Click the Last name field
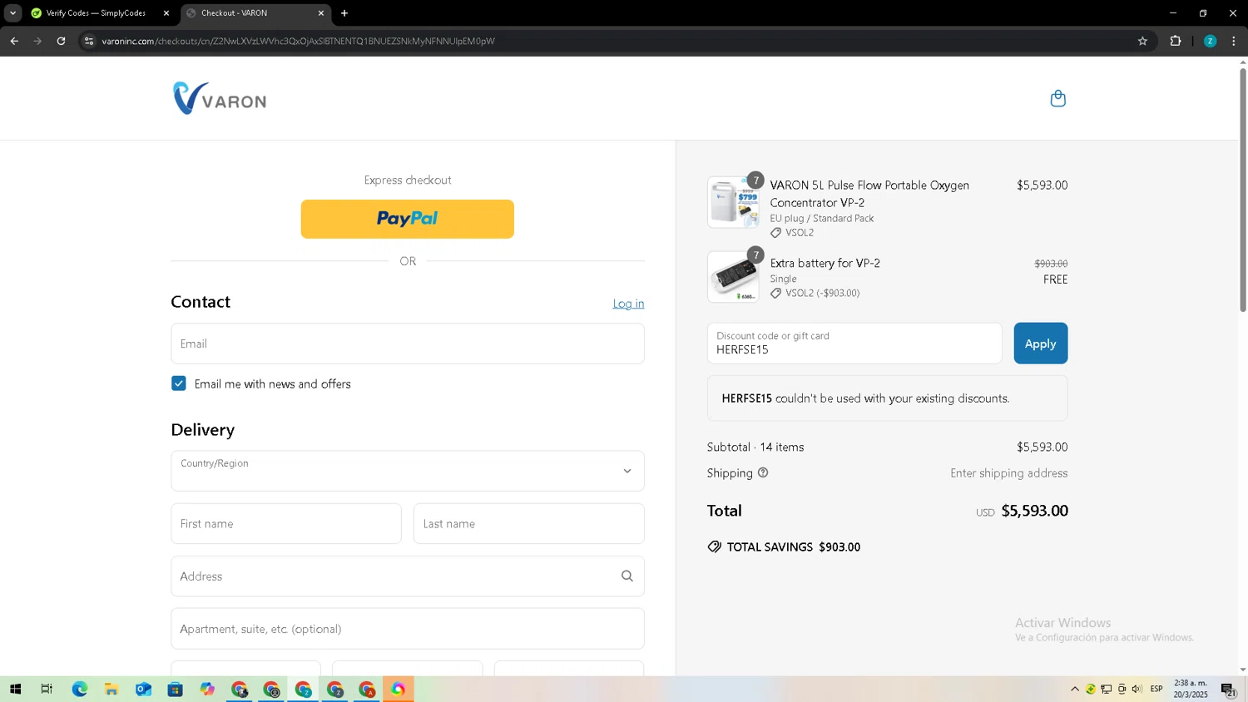 click(529, 524)
